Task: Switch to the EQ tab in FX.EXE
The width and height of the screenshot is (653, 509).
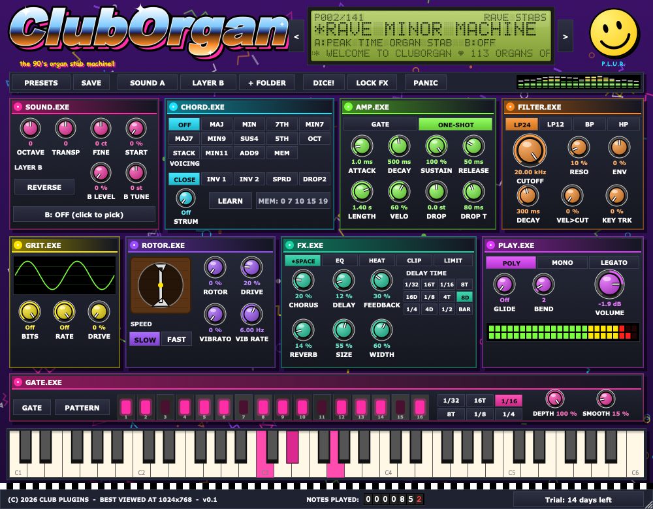Action: [340, 260]
